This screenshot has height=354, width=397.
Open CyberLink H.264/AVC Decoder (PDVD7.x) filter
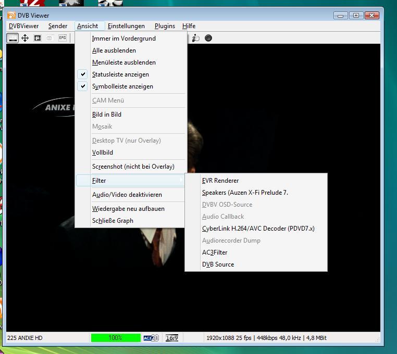pyautogui.click(x=256, y=229)
